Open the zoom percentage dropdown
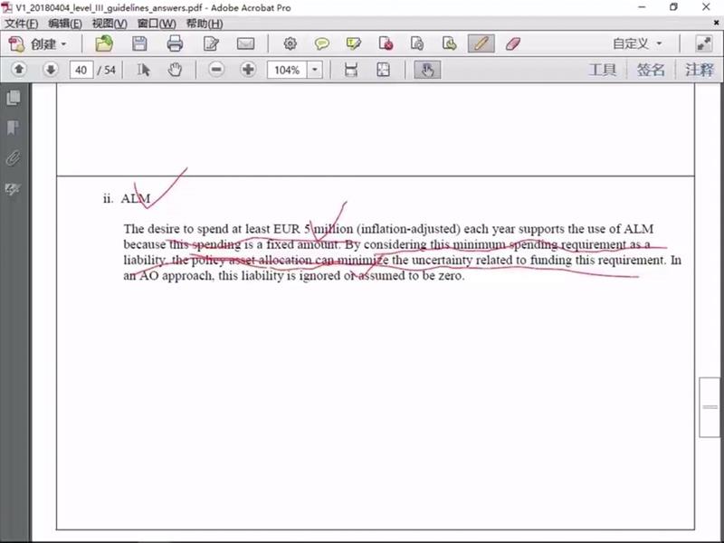This screenshot has height=543, width=724. [315, 70]
